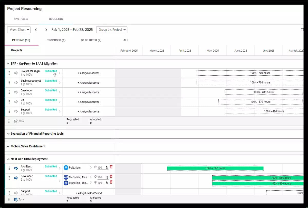
Task: Click SP avatar for Pole, Sam
Action: point(66,167)
